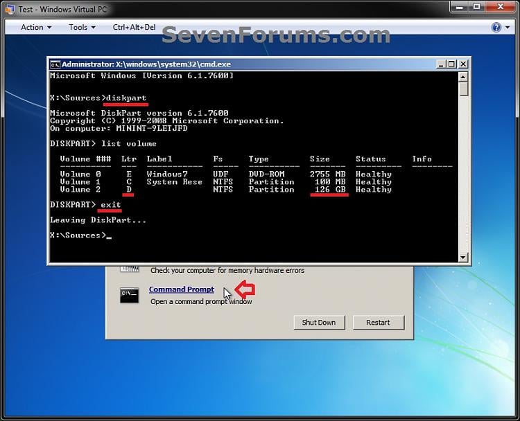Click 'Check your computer for memory hardware errors'
This screenshot has width=520, height=421.
tap(227, 270)
